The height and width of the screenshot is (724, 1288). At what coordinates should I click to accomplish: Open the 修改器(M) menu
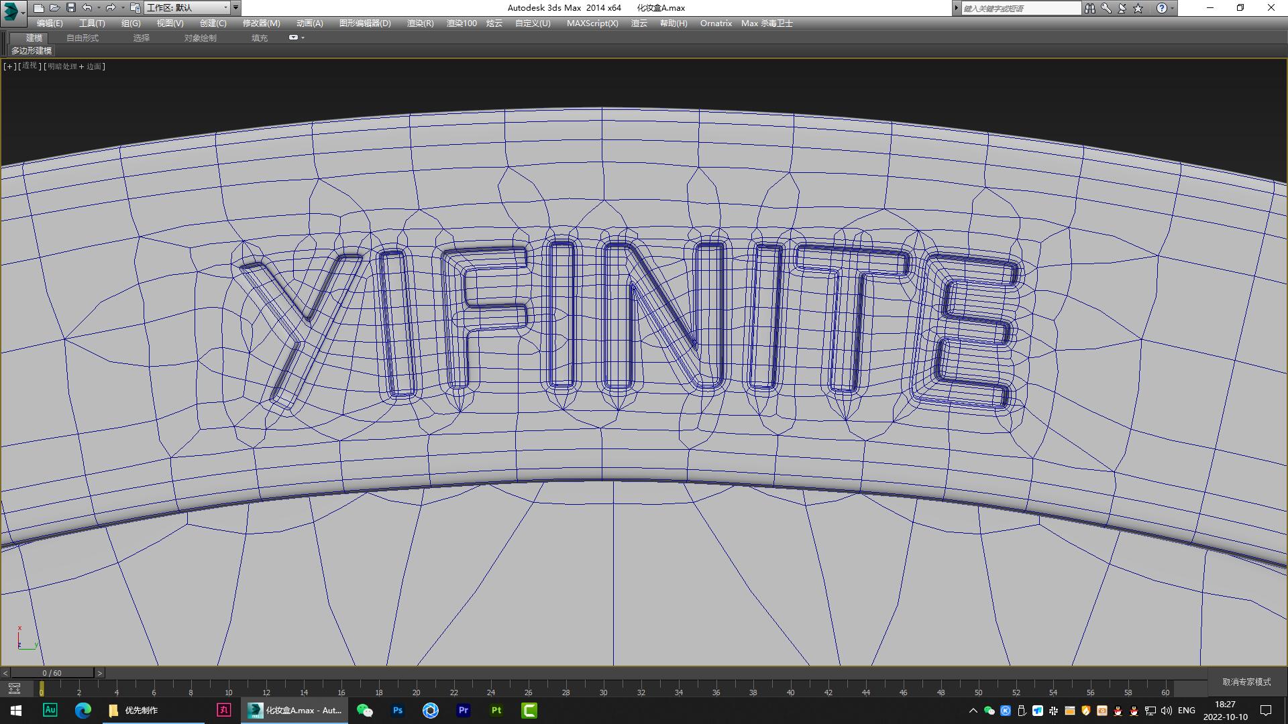pyautogui.click(x=261, y=23)
